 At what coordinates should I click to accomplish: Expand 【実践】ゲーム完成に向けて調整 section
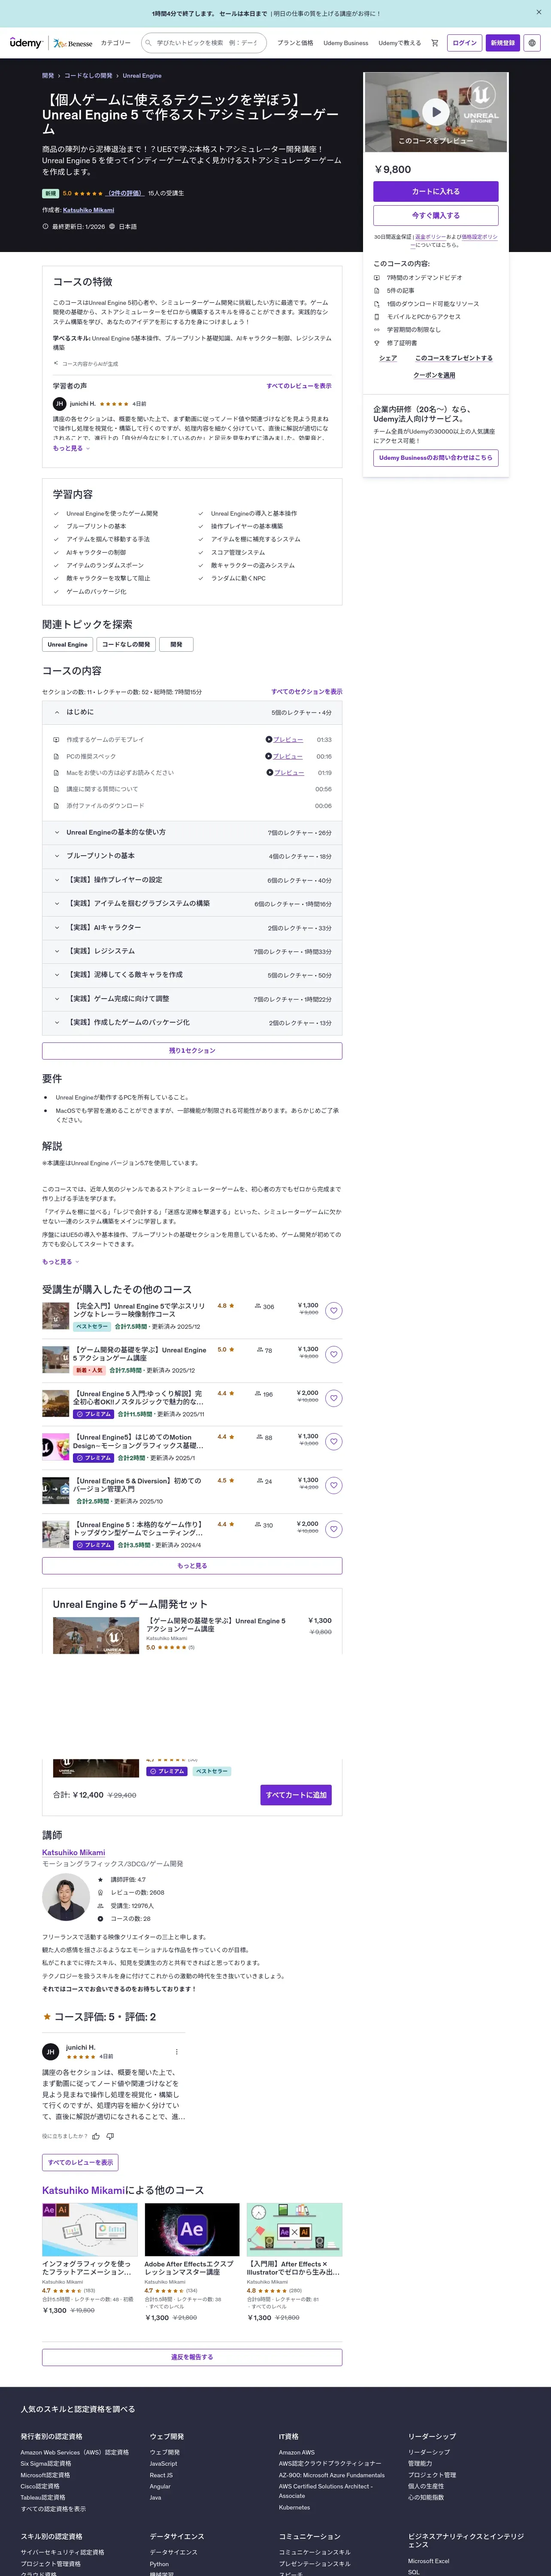pos(192,999)
